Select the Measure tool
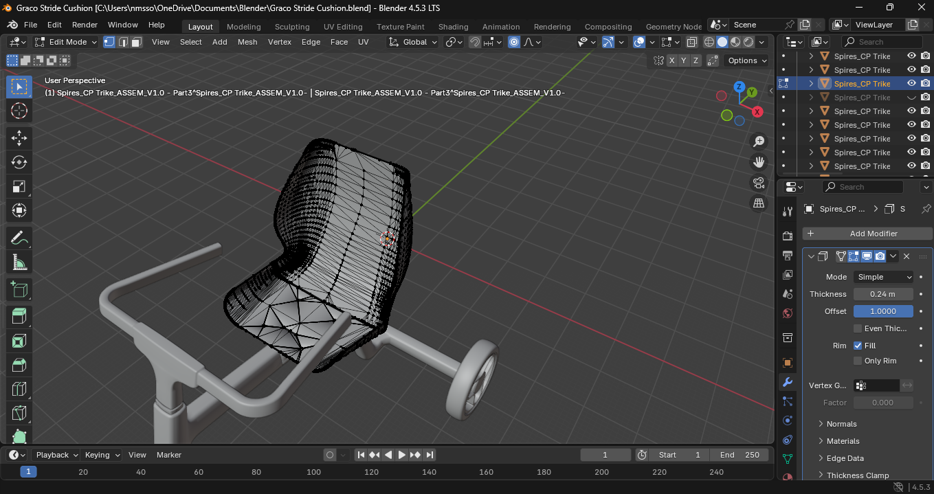Screen dimensions: 934x494 [19, 262]
